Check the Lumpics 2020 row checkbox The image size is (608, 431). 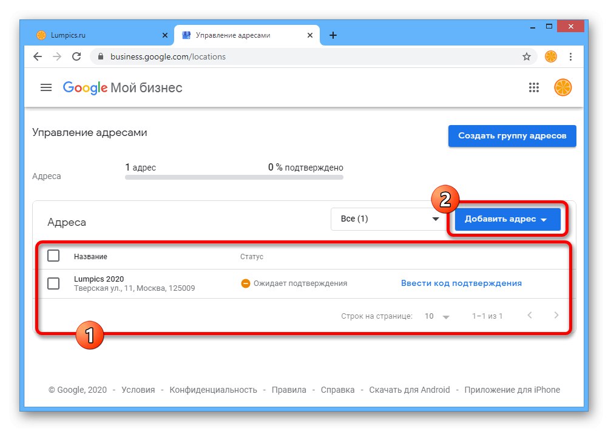(53, 283)
